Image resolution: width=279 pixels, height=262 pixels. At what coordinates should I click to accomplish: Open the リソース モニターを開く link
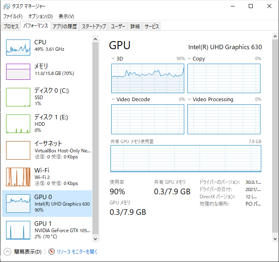[x=77, y=252]
